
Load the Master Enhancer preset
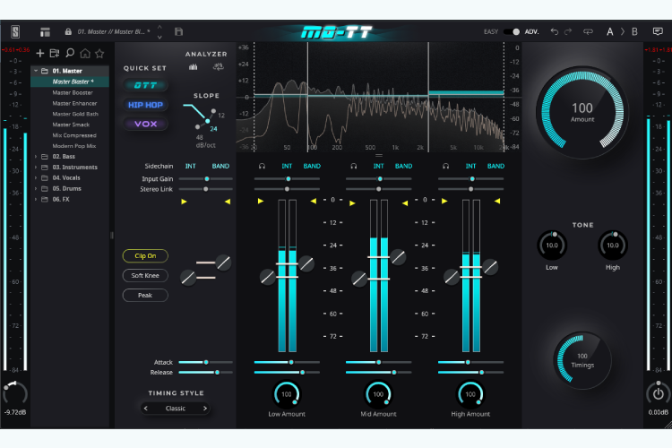coord(74,103)
